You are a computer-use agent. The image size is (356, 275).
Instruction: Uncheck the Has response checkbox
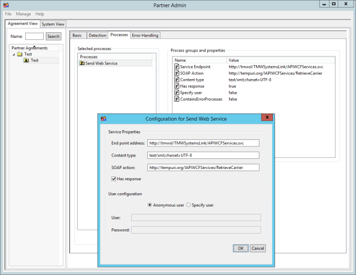pos(114,179)
